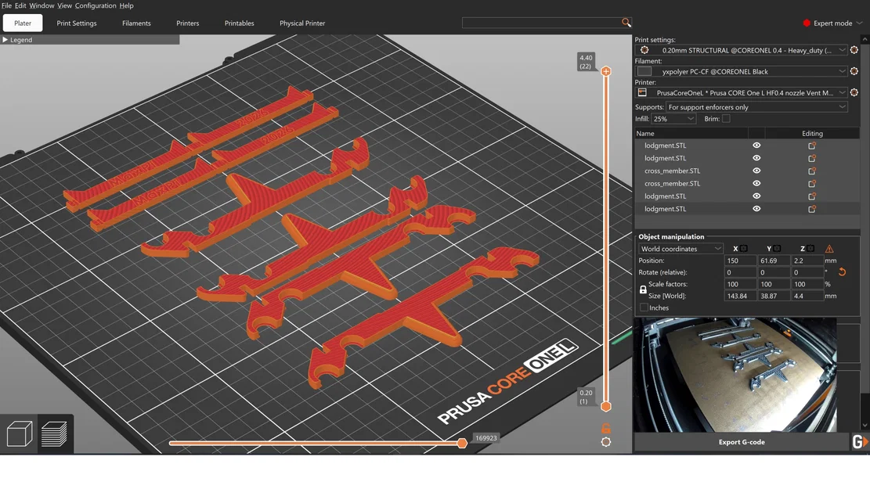Click the Plater tab
The height and width of the screenshot is (489, 870).
[x=23, y=23]
